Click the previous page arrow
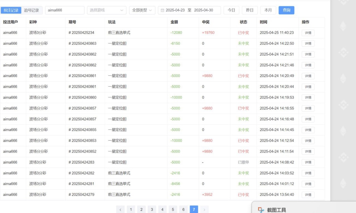The image size is (356, 213). click(120, 209)
